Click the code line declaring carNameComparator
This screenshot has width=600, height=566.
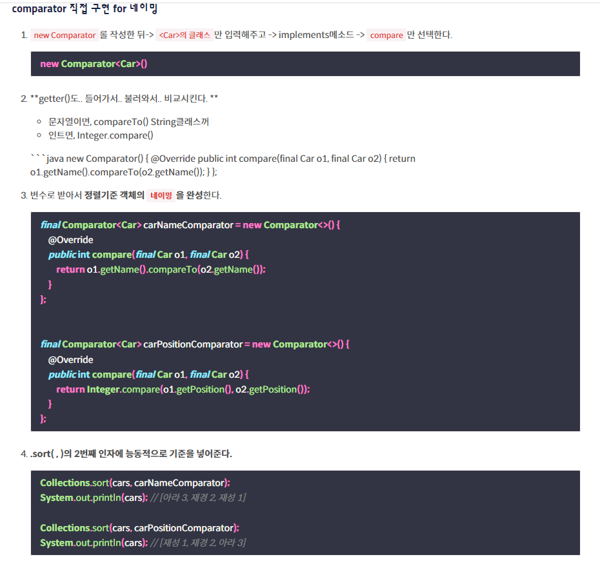tap(190, 225)
